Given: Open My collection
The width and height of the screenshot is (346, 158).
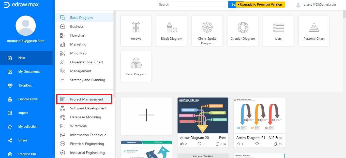Looking at the screenshot, I should tap(26, 127).
